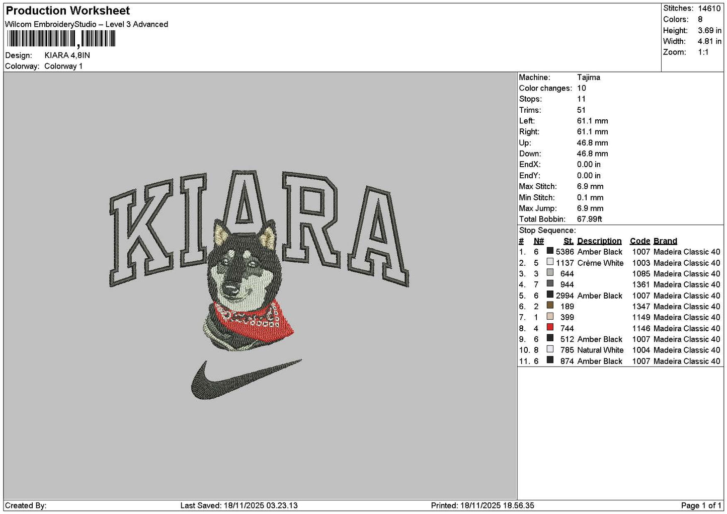This screenshot has height=514, width=727.
Task: Click the Description column header
Action: pos(599,241)
